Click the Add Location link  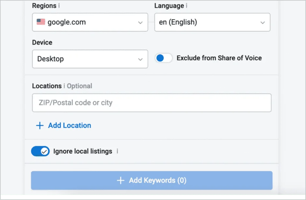[69, 125]
